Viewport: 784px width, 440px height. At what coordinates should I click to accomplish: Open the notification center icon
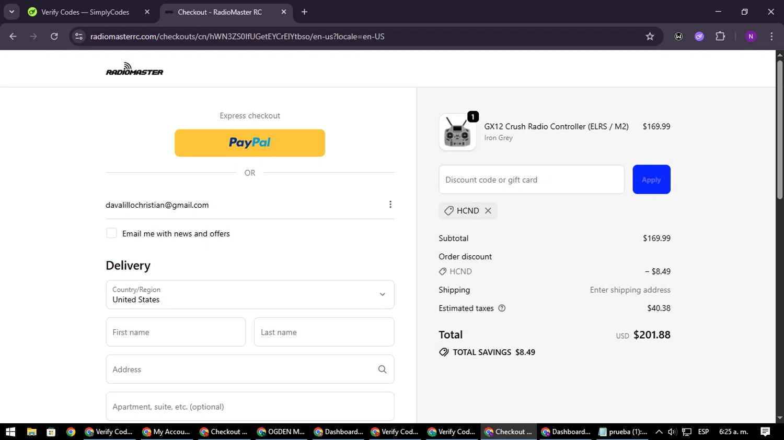(x=765, y=432)
